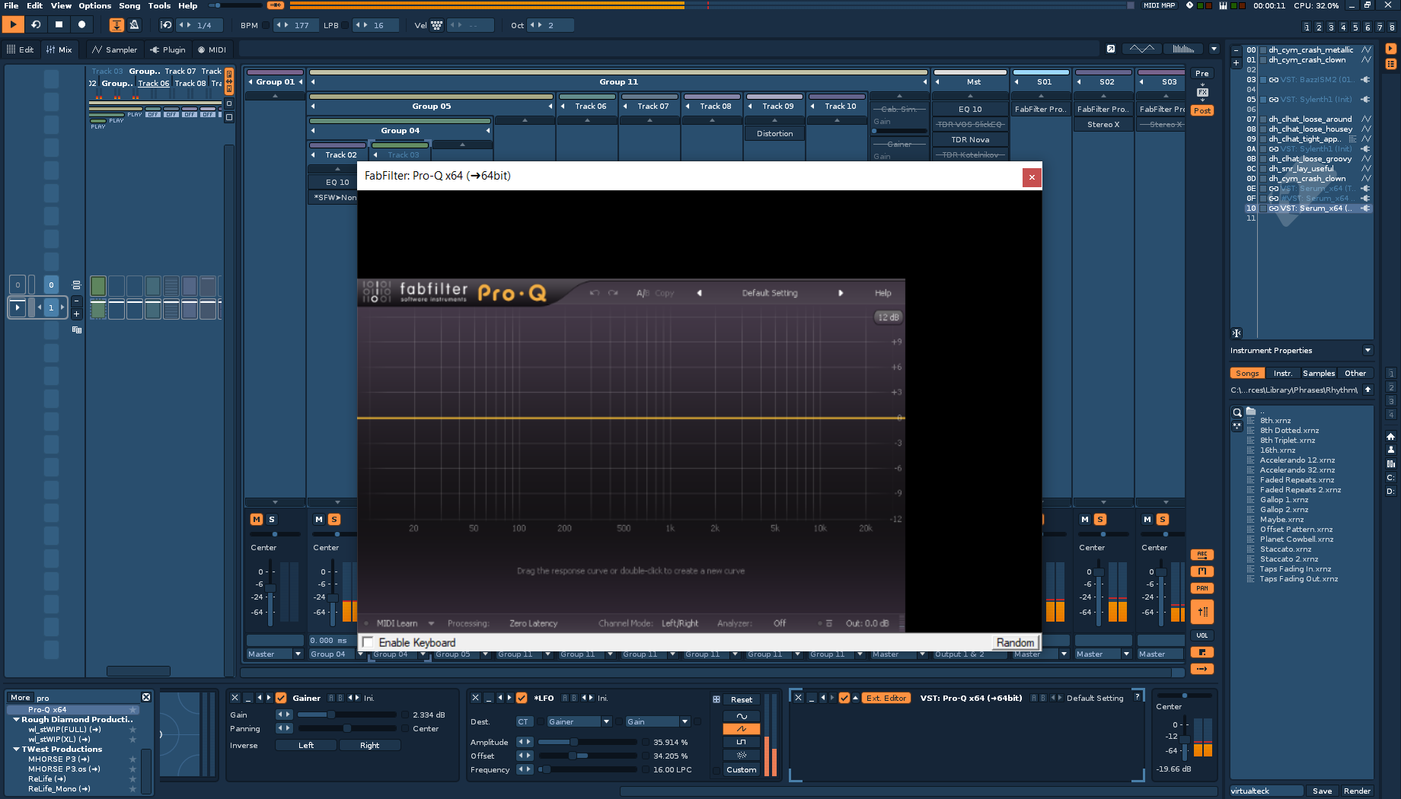
Task: Click the loop pattern playback icon
Action: coord(36,24)
